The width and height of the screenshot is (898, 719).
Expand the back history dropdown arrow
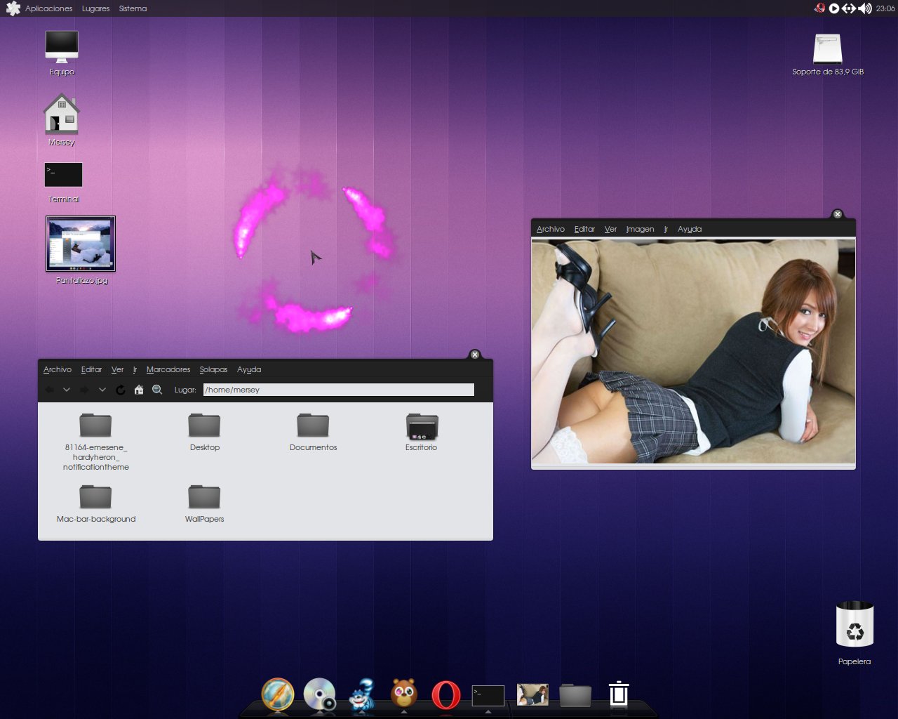pyautogui.click(x=67, y=390)
